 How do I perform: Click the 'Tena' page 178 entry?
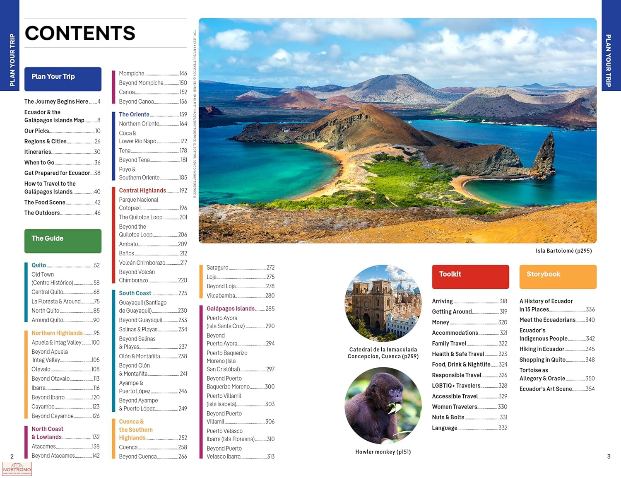pos(153,151)
